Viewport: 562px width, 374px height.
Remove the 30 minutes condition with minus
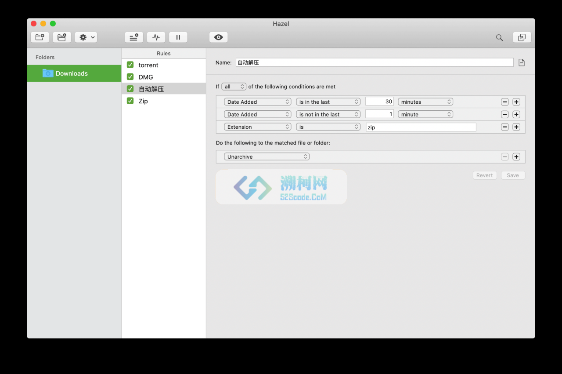click(505, 102)
